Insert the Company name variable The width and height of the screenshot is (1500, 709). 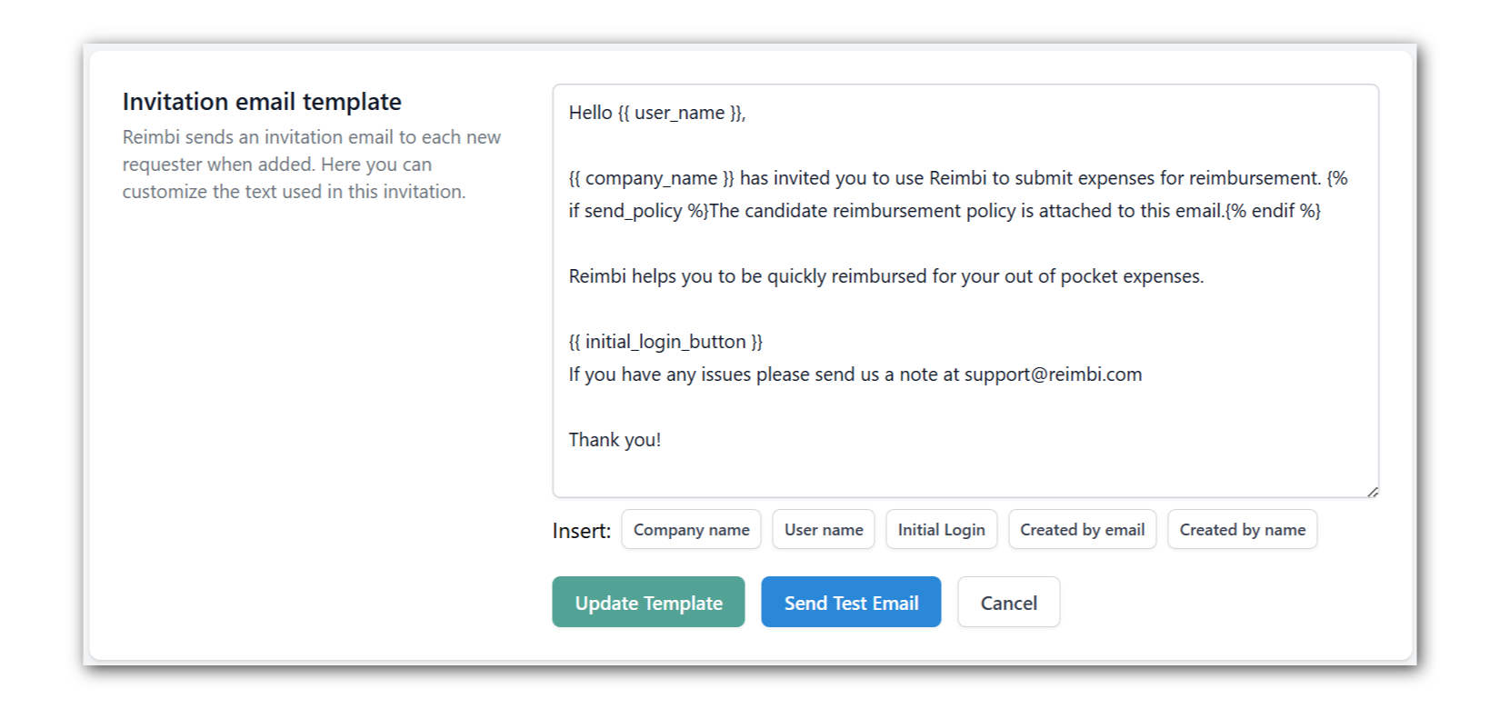691,529
